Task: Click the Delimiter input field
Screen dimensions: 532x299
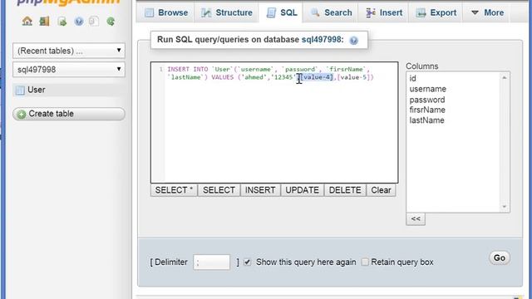Action: pos(211,262)
